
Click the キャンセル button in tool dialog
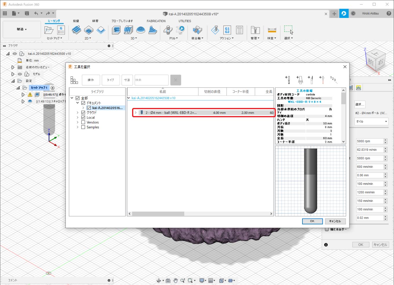point(335,221)
